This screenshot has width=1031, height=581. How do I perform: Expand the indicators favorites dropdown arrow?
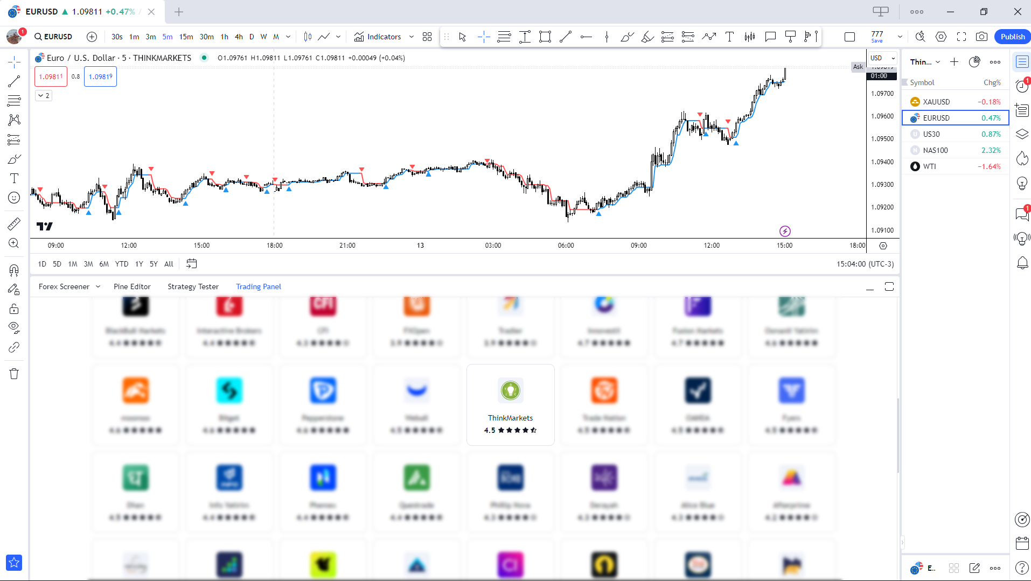coord(412,37)
